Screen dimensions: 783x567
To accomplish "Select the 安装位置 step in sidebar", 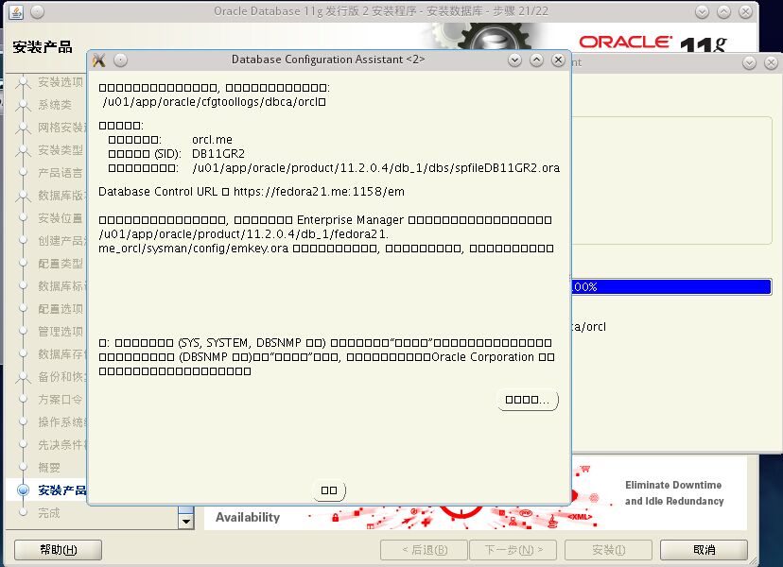I will pos(61,218).
